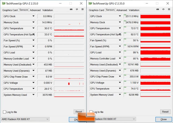173x123 pixels.
Task: Click the Reset button in right window
Action: point(165,112)
